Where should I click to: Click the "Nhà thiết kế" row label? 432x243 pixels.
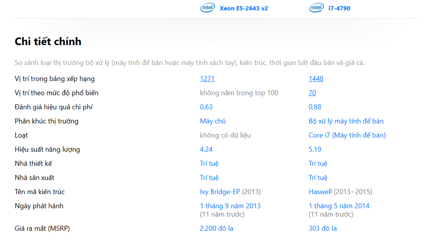[33, 164]
